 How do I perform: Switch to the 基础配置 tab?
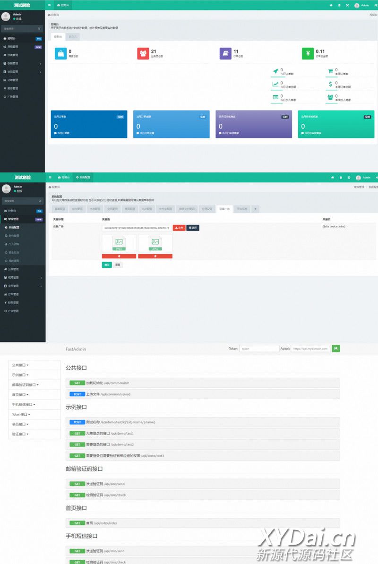click(x=60, y=209)
